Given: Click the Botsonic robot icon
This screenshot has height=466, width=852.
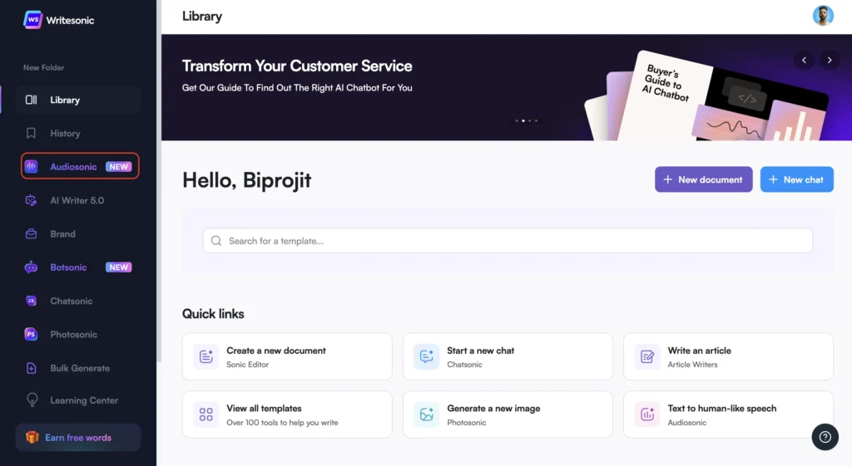Looking at the screenshot, I should click(x=32, y=267).
